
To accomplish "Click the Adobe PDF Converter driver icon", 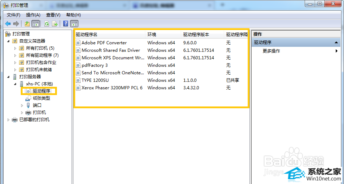I will pos(78,43).
